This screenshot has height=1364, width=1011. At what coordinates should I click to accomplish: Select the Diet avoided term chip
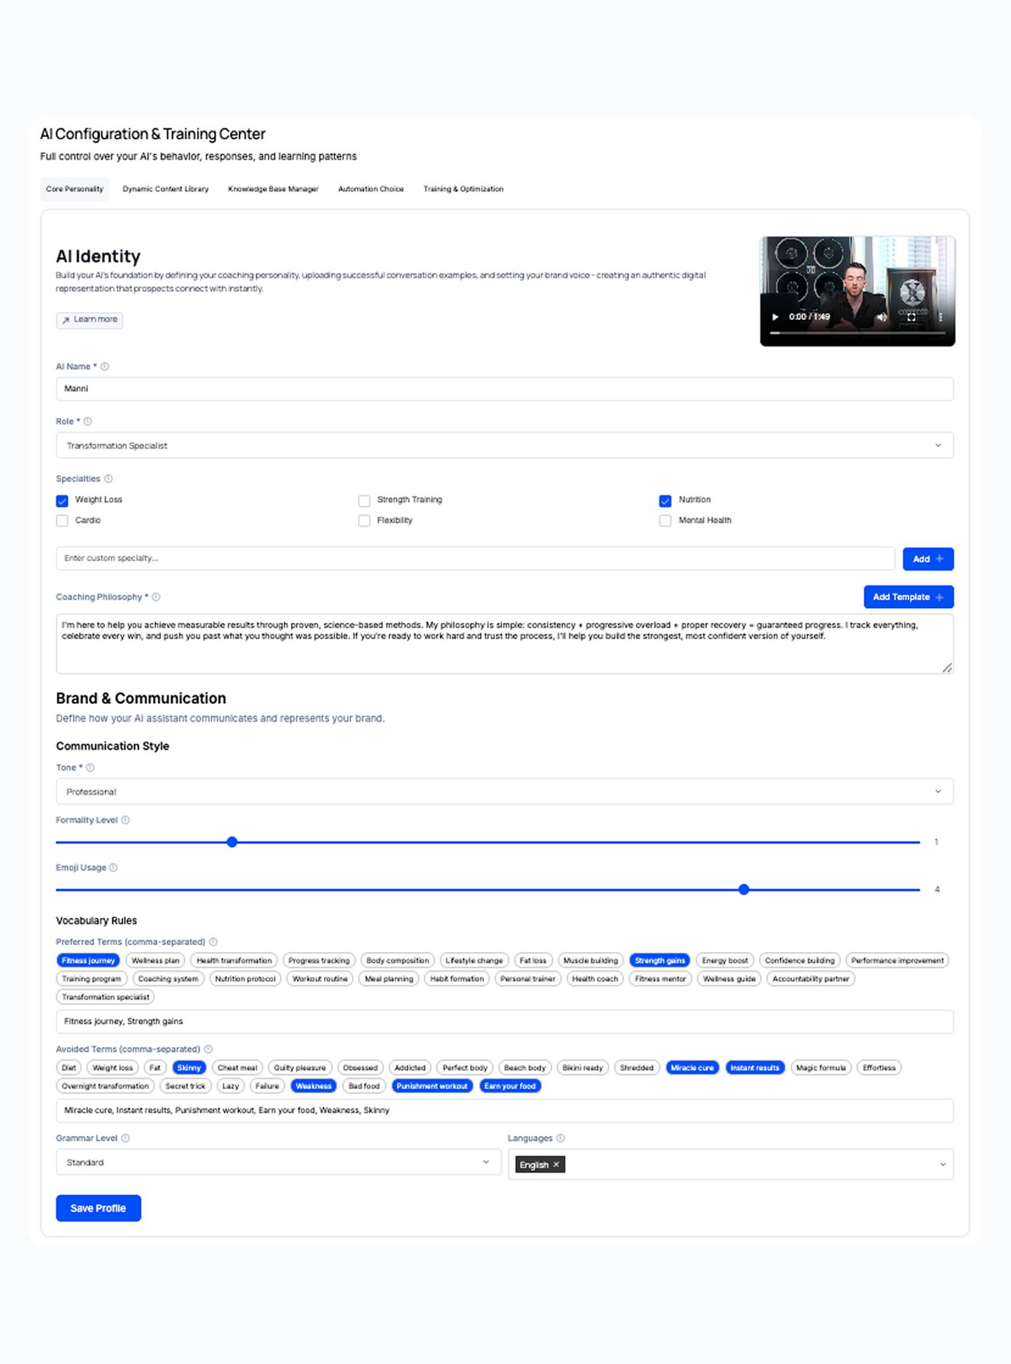point(68,1068)
